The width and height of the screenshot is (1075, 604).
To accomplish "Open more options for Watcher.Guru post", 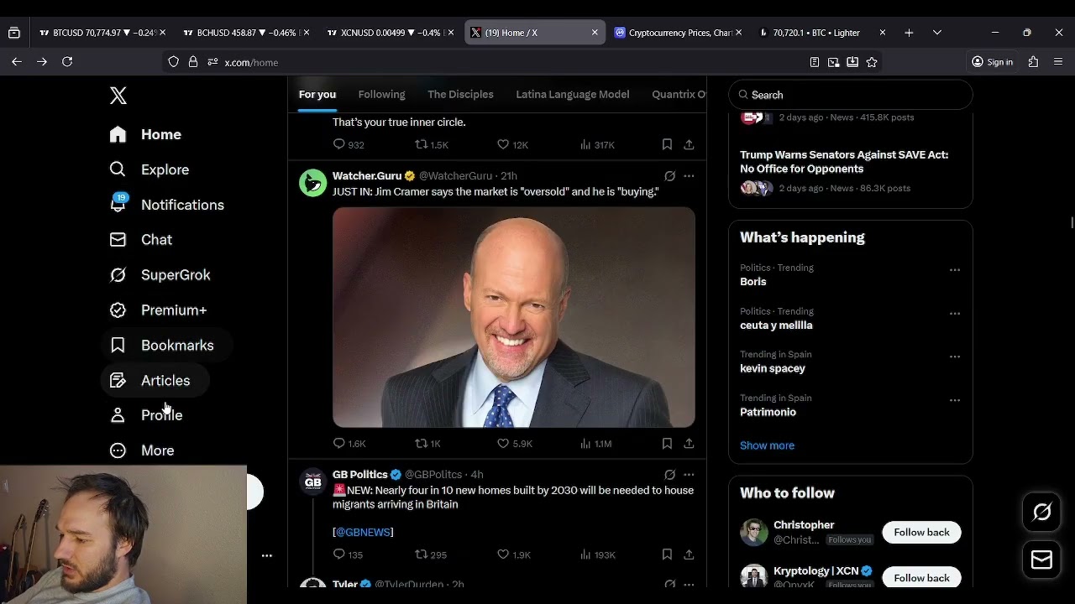I will pyautogui.click(x=689, y=176).
